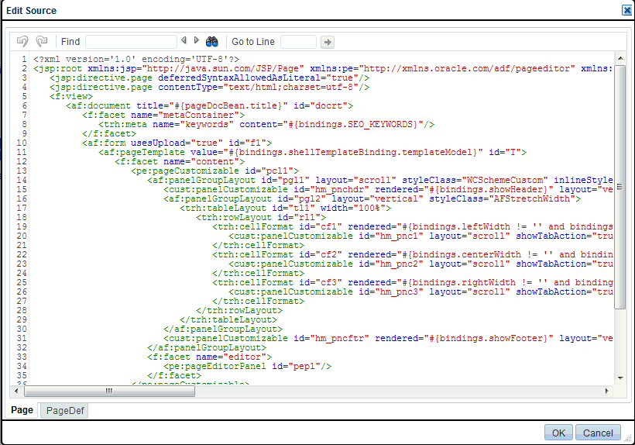This screenshot has width=635, height=445.
Task: Click the Redo arrow icon
Action: tap(42, 41)
